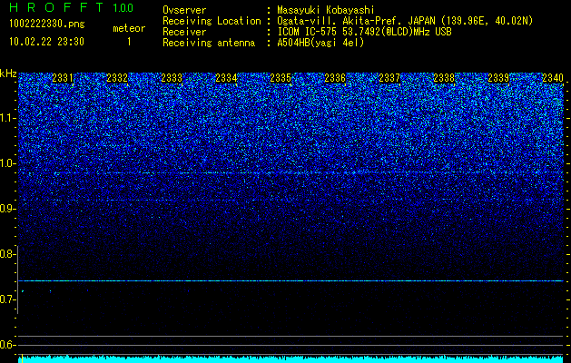The height and width of the screenshot is (363, 571).
Task: Click the meteor count value 1
Action: 129,42
